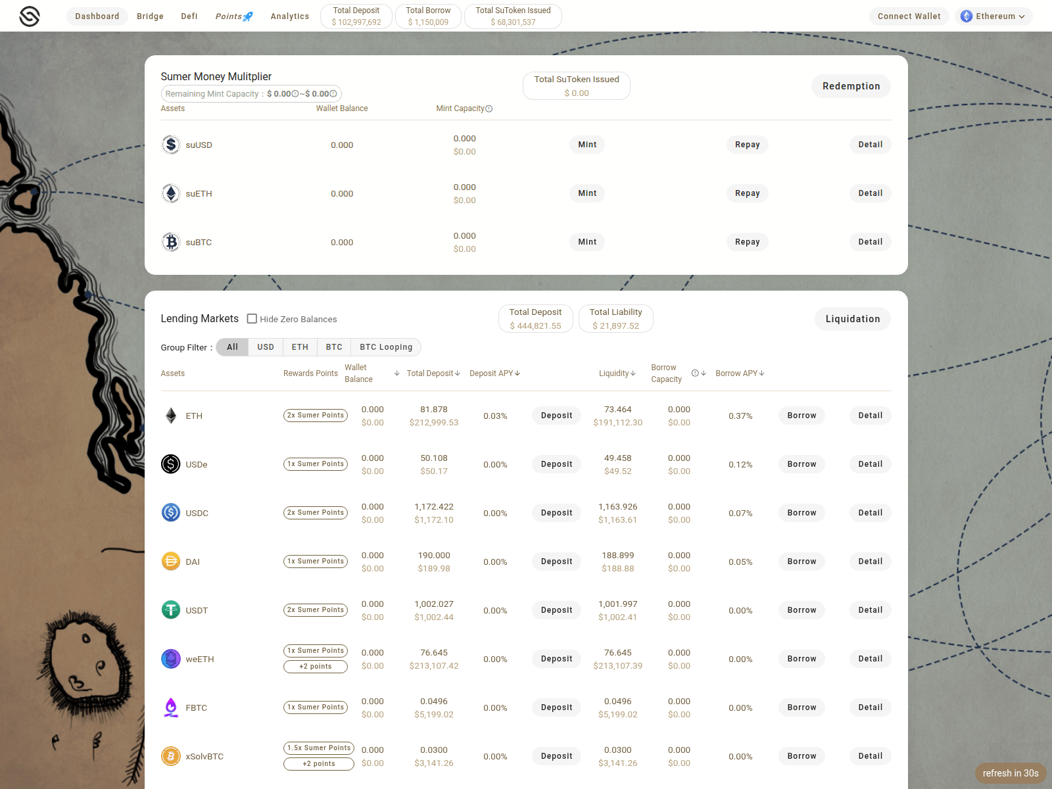Click the xSolvBTC asset icon

pos(171,756)
